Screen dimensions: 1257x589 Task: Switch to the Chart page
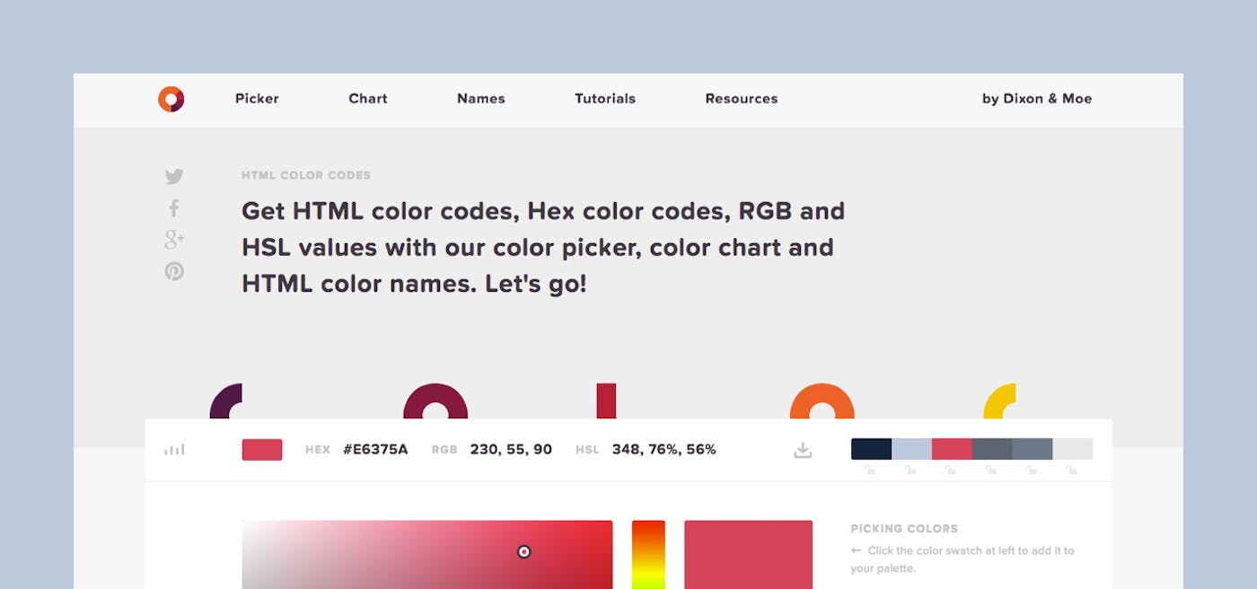click(x=367, y=99)
